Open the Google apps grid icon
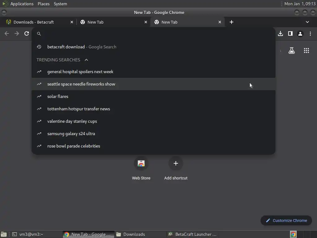The image size is (317, 238). tap(306, 51)
